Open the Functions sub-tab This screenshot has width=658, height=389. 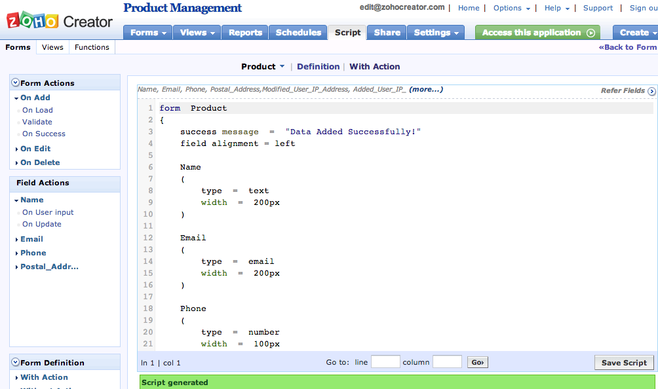tap(92, 47)
